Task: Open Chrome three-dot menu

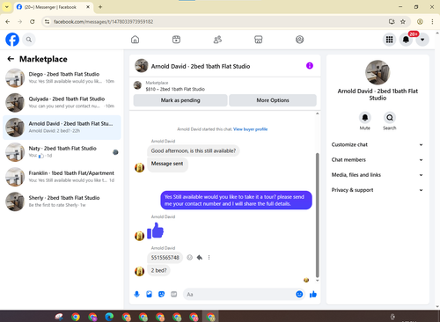Action: coord(432,22)
